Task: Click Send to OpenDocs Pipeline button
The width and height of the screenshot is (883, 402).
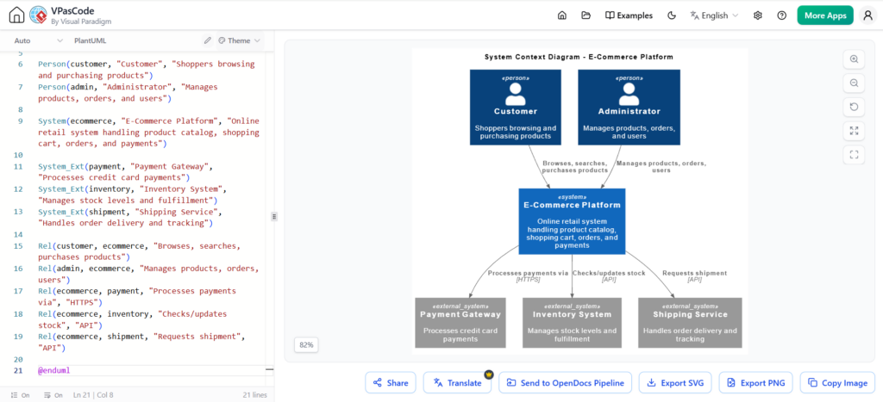Action: 566,383
